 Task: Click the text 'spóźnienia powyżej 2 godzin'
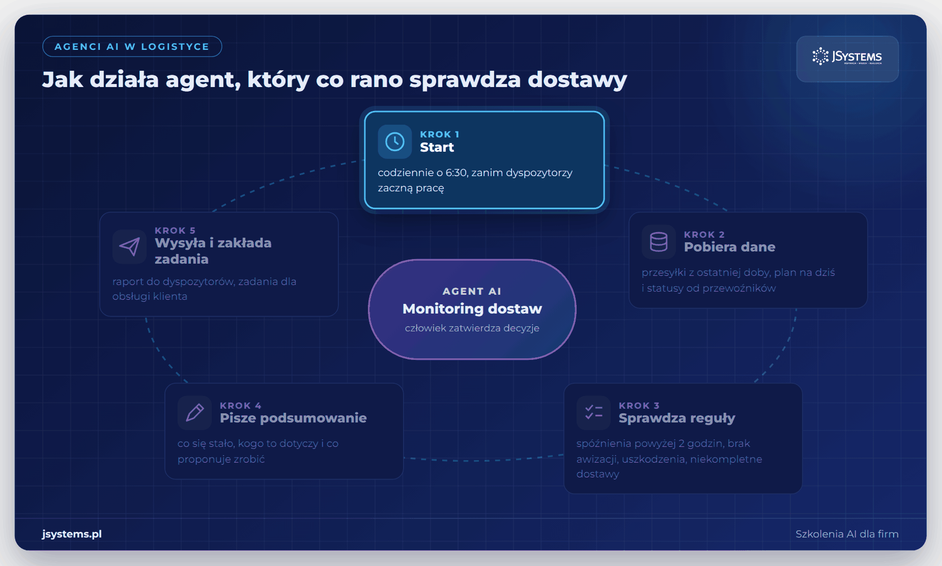click(649, 444)
